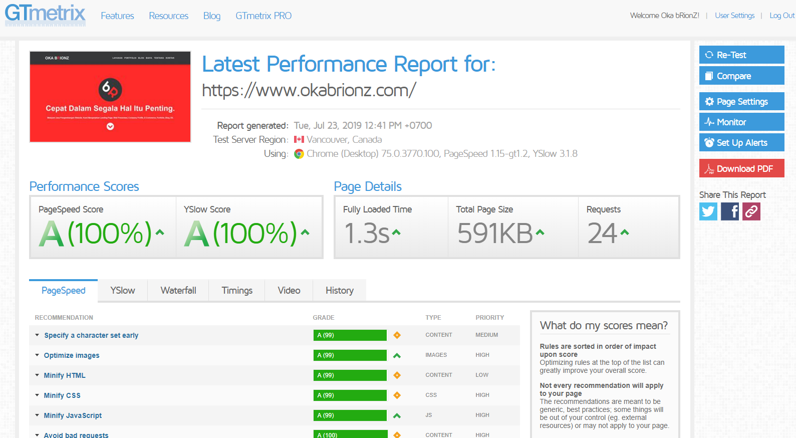Download the report as PDF
Screen dimensions: 796x438
click(741, 168)
